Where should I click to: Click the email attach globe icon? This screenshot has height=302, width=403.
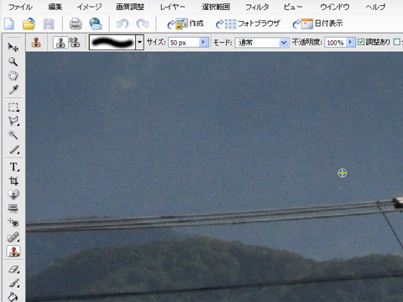click(96, 23)
